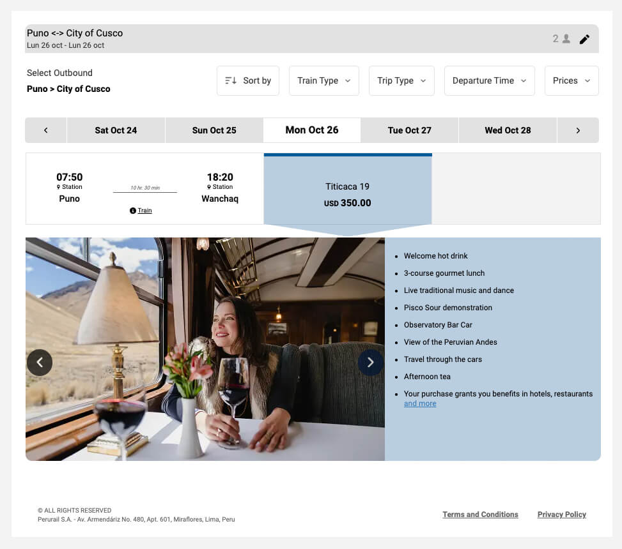Expand the Trip Type dropdown
622x549 pixels.
click(401, 81)
